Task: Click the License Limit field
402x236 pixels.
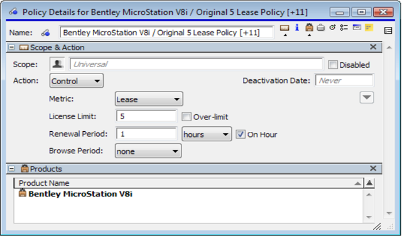Action: pos(146,116)
